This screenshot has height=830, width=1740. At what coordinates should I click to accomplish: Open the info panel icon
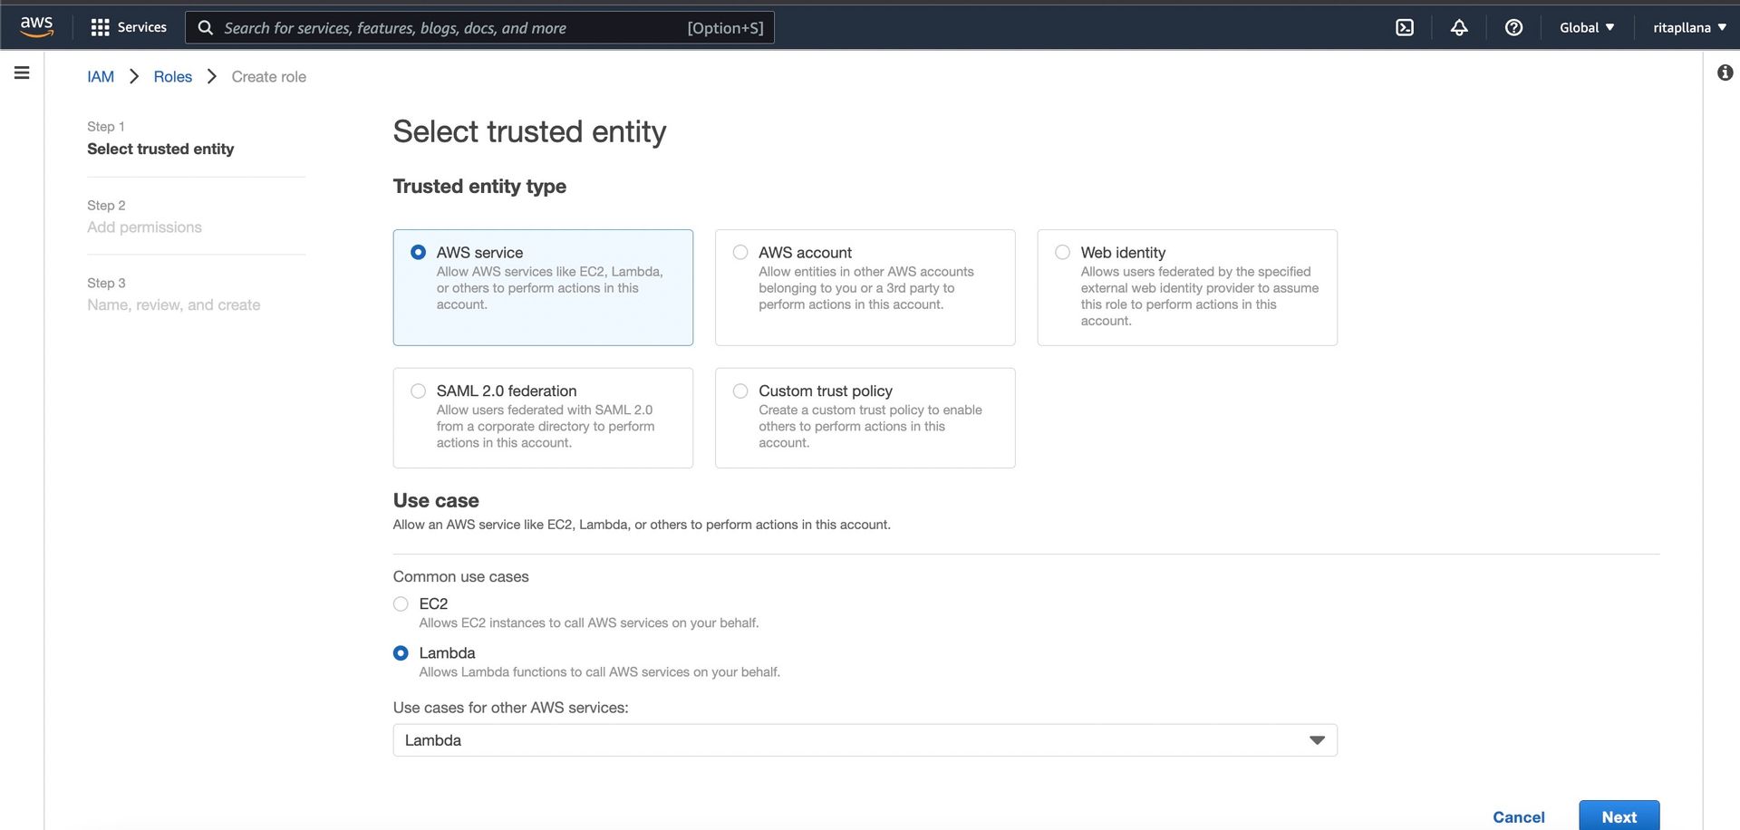[1725, 72]
